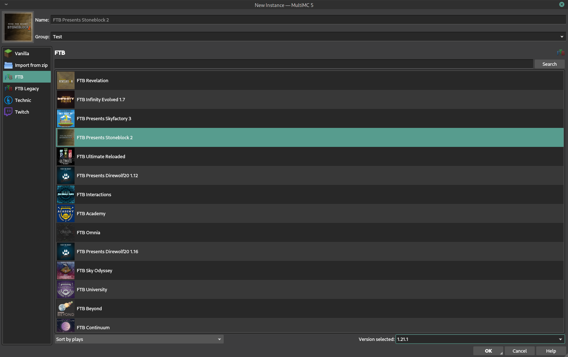Click the instance Name input field
Image resolution: width=568 pixels, height=357 pixels.
pos(308,20)
